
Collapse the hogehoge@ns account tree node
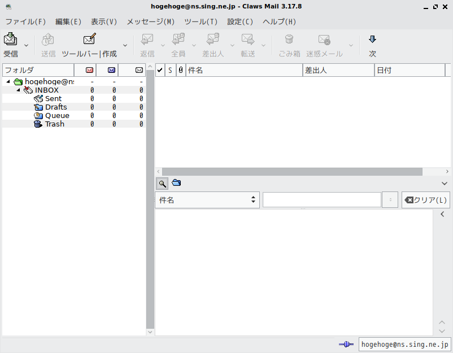8,82
